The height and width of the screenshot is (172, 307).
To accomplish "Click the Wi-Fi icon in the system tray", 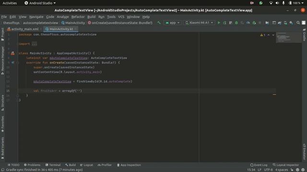I will coord(271,3).
